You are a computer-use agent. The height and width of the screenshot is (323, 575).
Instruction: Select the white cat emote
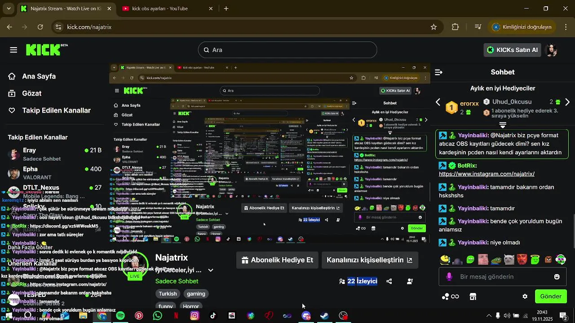click(x=509, y=259)
